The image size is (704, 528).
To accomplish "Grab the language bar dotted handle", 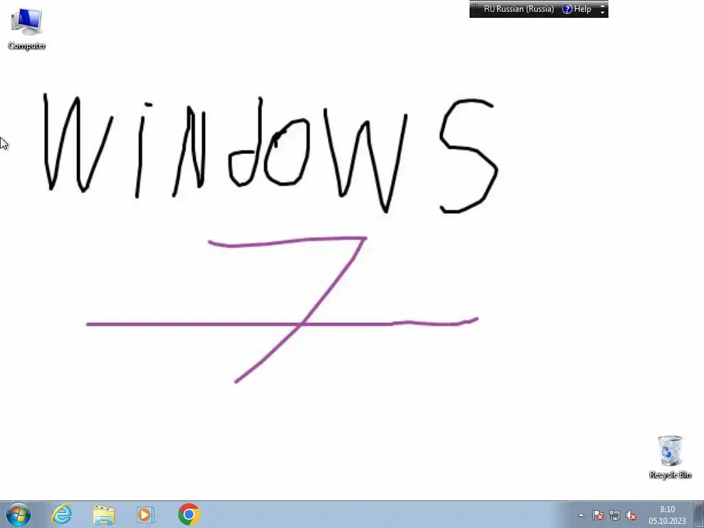I will (x=475, y=9).
